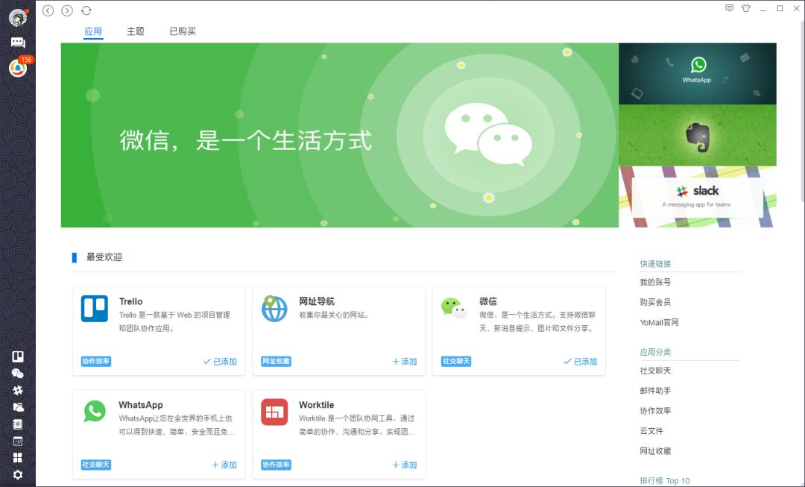
Task: Open the WeChat green main banner
Action: click(x=340, y=135)
